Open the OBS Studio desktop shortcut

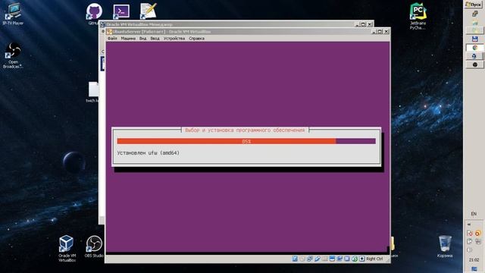coord(94,247)
